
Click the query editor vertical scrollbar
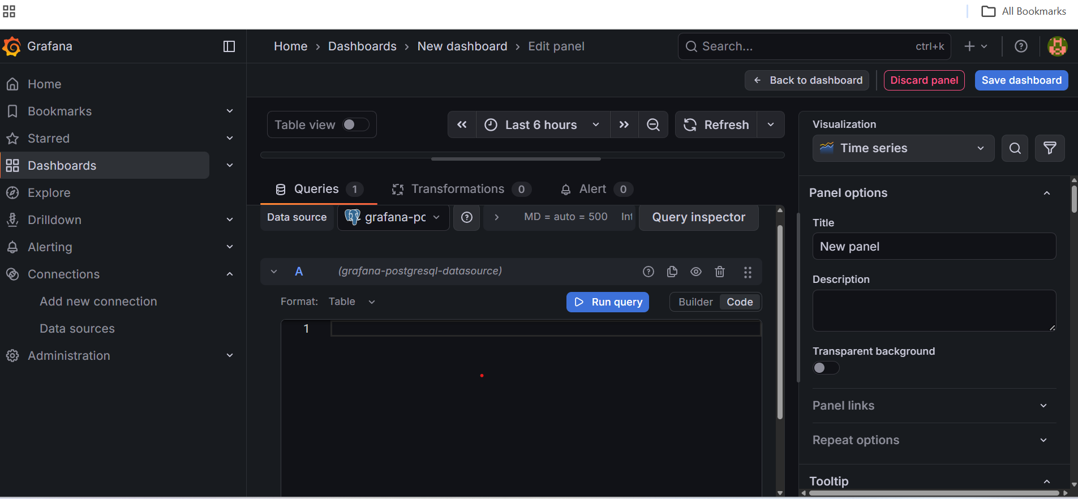(x=780, y=322)
